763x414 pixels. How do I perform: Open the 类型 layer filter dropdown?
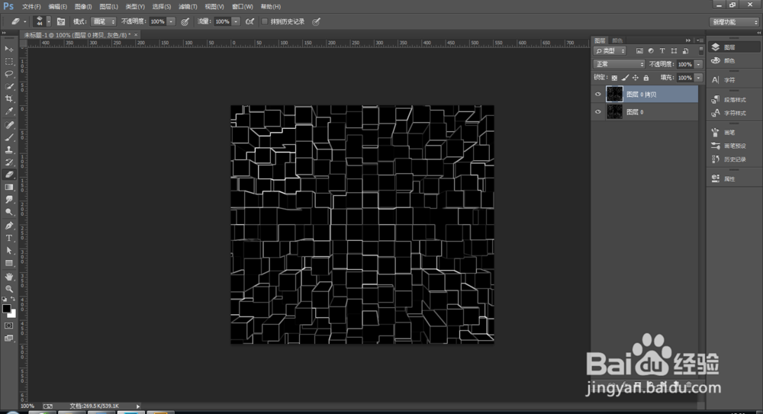pyautogui.click(x=610, y=50)
